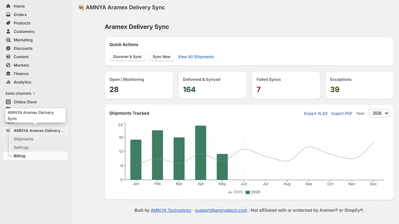Click the Markets globe icon
The height and width of the screenshot is (224, 399).
(x=8, y=65)
